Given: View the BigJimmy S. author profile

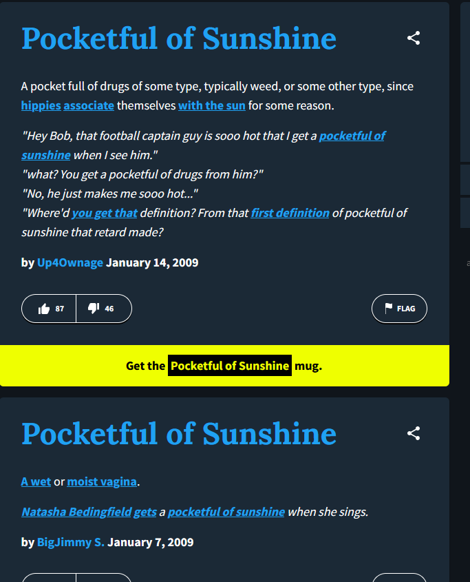Looking at the screenshot, I should point(70,542).
